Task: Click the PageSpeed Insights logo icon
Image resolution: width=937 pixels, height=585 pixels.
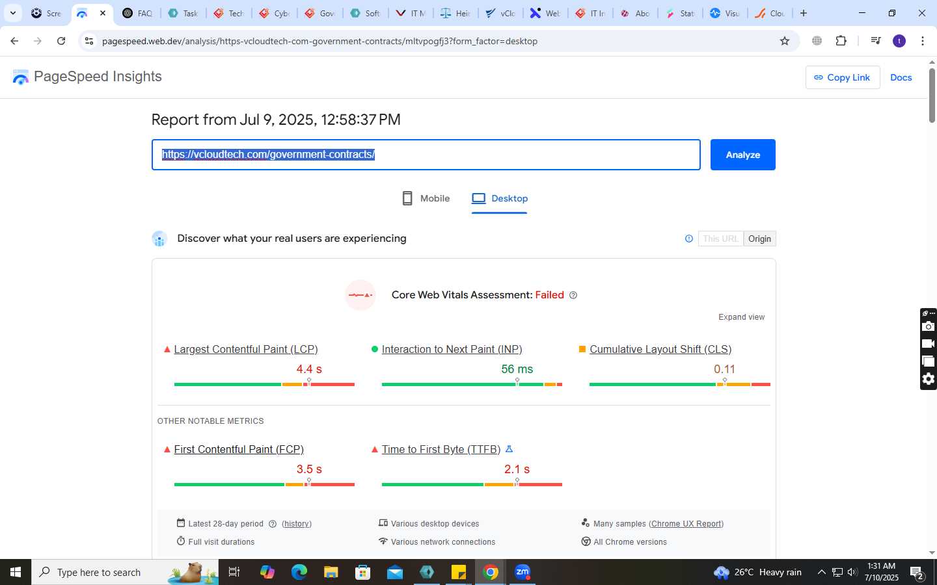Action: pyautogui.click(x=21, y=77)
